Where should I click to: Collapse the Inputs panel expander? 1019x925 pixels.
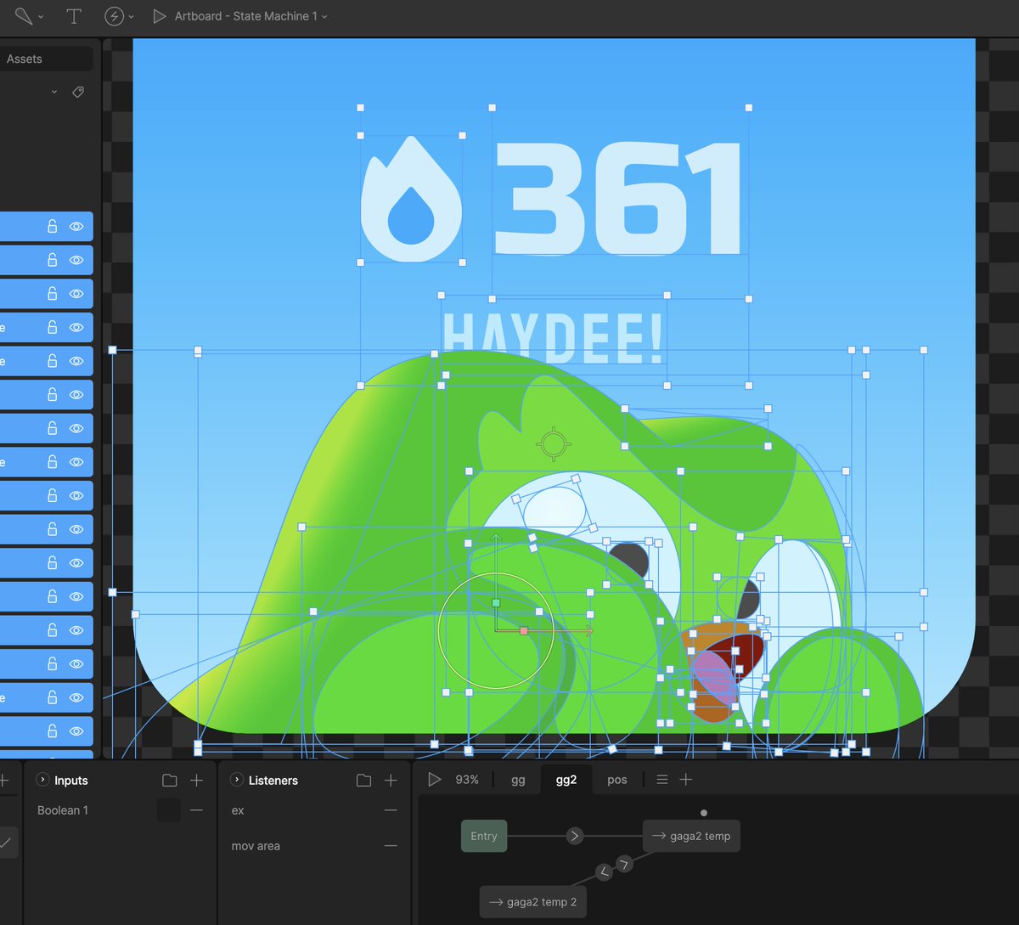pyautogui.click(x=42, y=780)
